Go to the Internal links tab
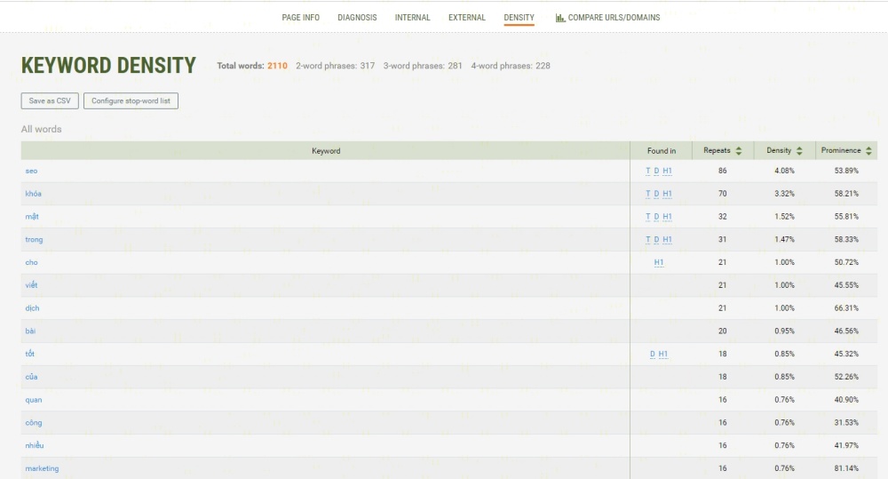Screen dimensions: 888x479 [412, 18]
